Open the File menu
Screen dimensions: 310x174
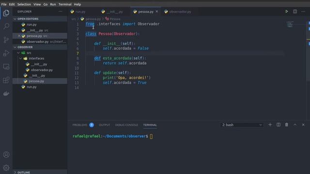tap(4, 4)
